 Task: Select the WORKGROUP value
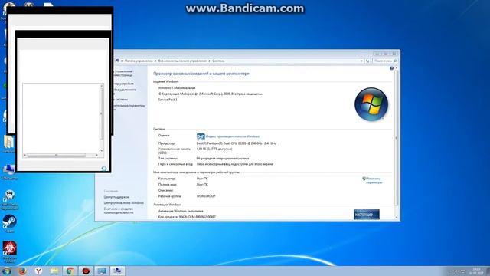tap(206, 196)
